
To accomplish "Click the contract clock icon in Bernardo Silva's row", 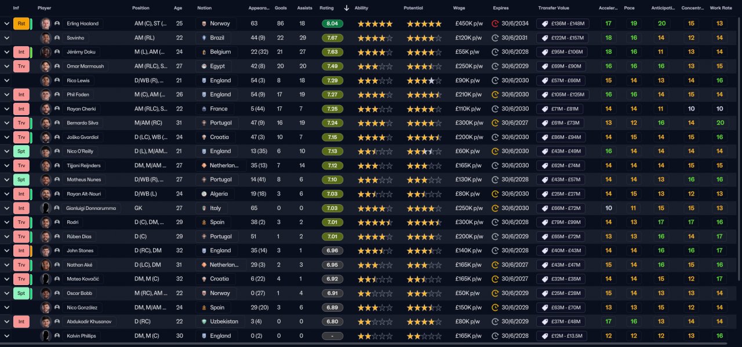I will (x=495, y=123).
